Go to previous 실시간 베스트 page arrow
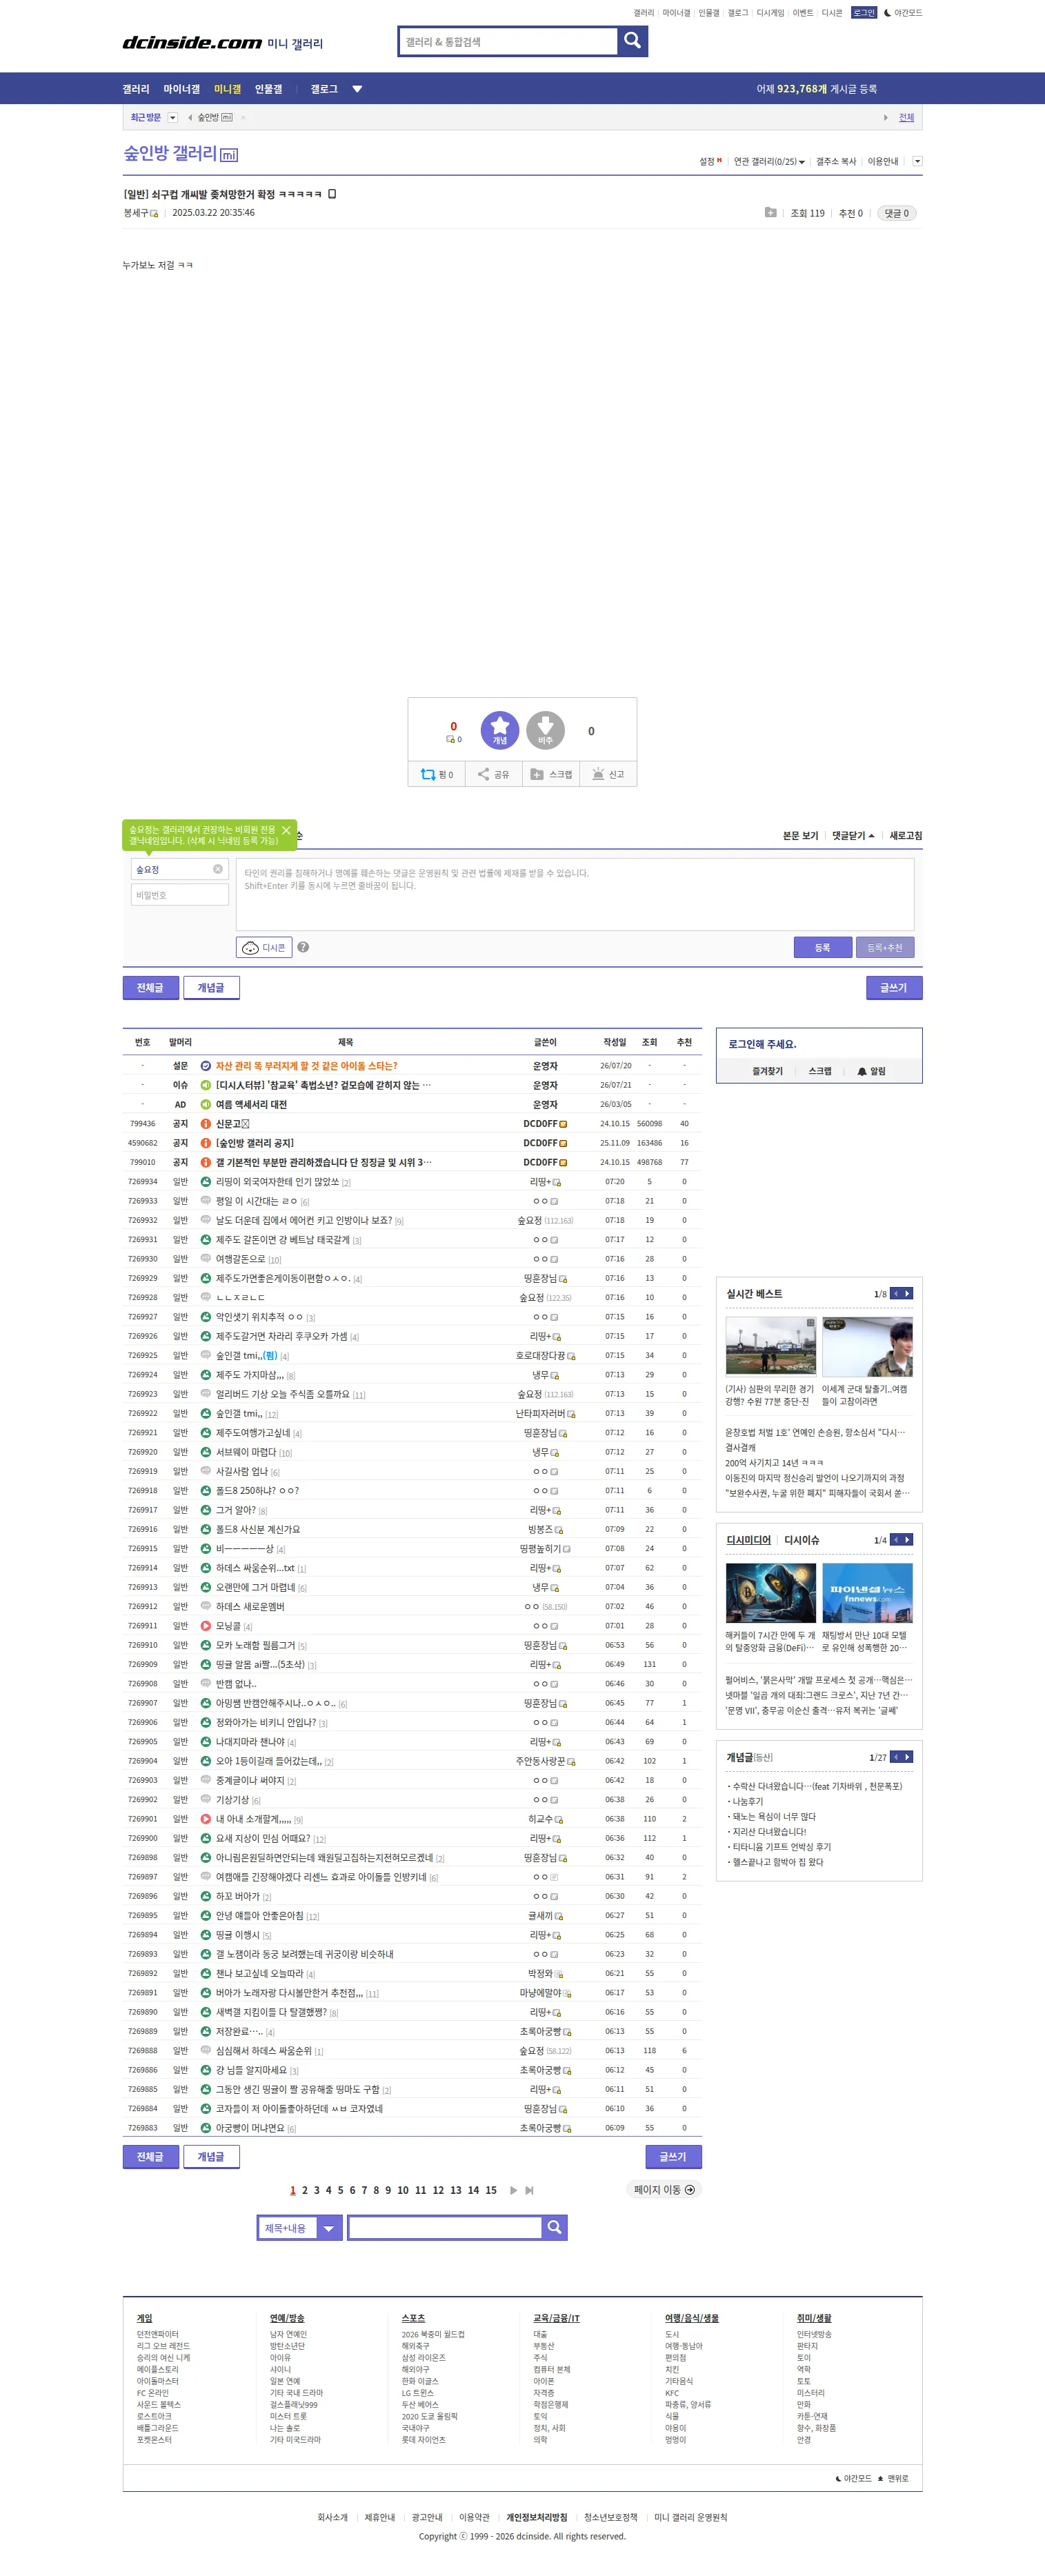Viewport: 1045px width, 2576px height. pyautogui.click(x=896, y=1293)
